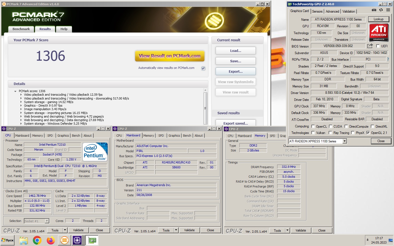Click the power status tray icon
394x246 pixels.
coord(390,240)
